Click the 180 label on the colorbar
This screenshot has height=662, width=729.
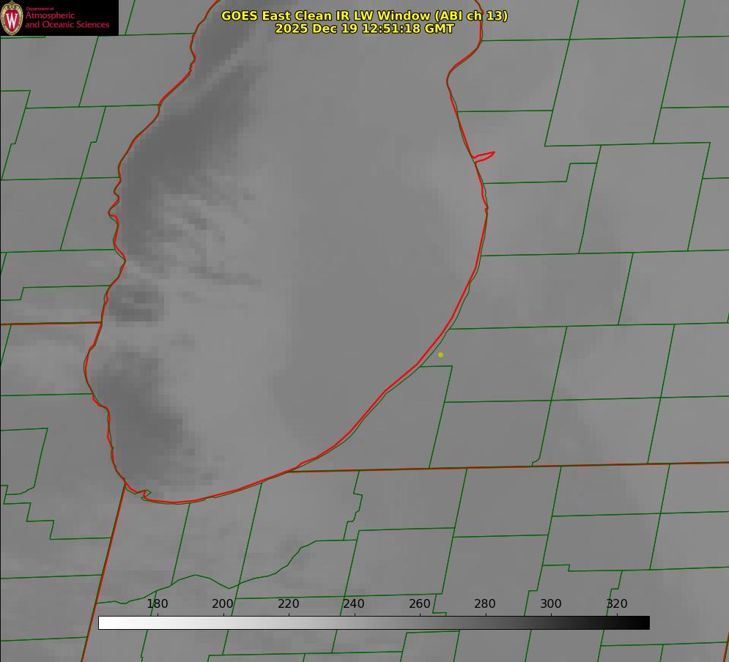158,604
